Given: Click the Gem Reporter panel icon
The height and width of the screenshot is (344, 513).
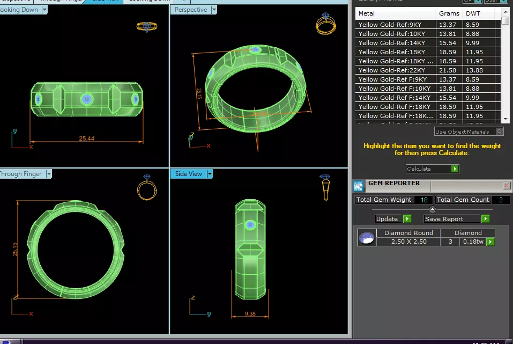Looking at the screenshot, I should click(359, 186).
